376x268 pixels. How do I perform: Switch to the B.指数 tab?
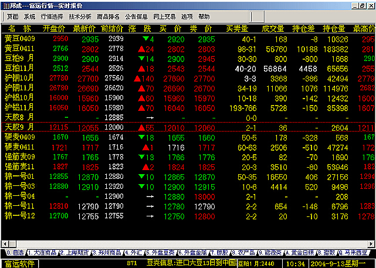[327, 252]
